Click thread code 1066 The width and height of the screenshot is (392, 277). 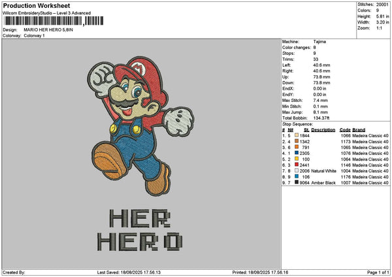tap(346, 136)
